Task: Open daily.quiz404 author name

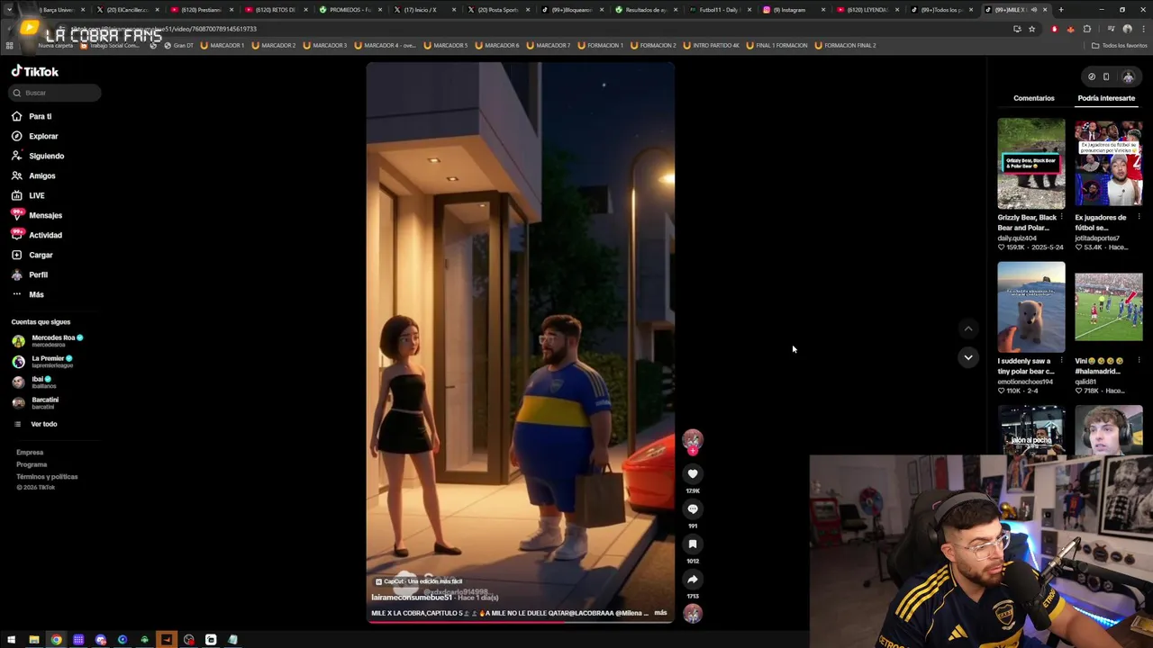Action: pos(1018,238)
